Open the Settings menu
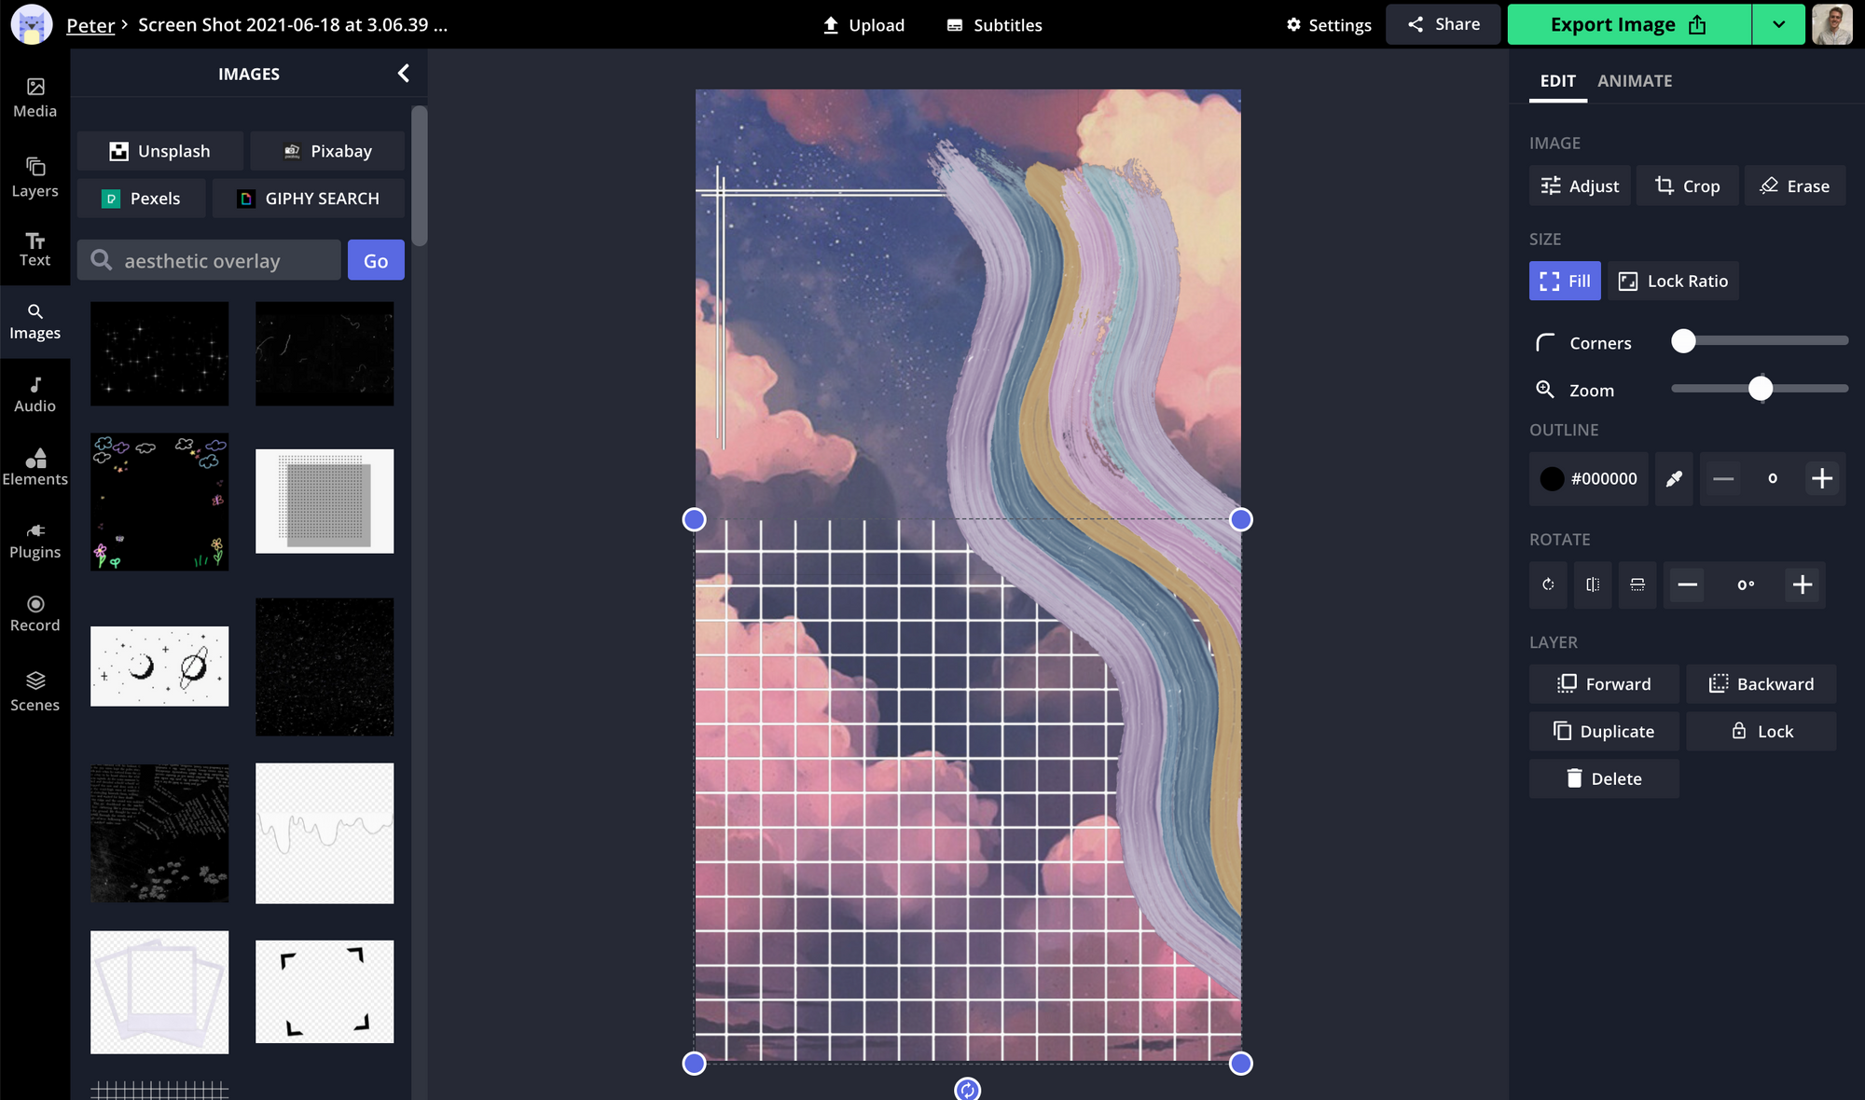Image resolution: width=1865 pixels, height=1100 pixels. (x=1328, y=24)
